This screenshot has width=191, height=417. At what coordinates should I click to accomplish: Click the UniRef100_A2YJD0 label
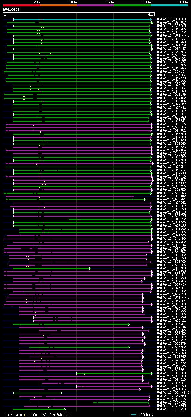tap(171, 98)
